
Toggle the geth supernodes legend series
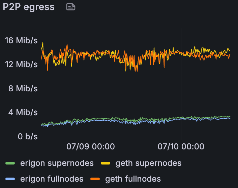148,163
